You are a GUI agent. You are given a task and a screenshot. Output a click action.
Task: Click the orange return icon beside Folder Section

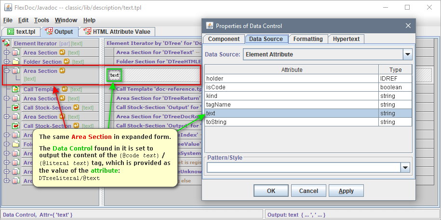point(67,62)
